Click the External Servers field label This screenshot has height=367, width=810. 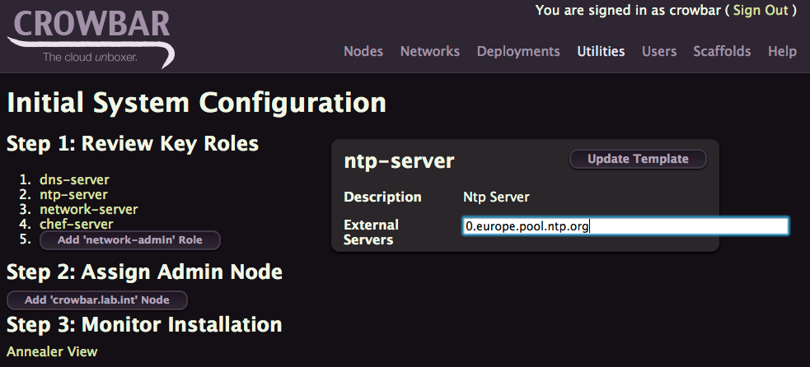coord(372,232)
